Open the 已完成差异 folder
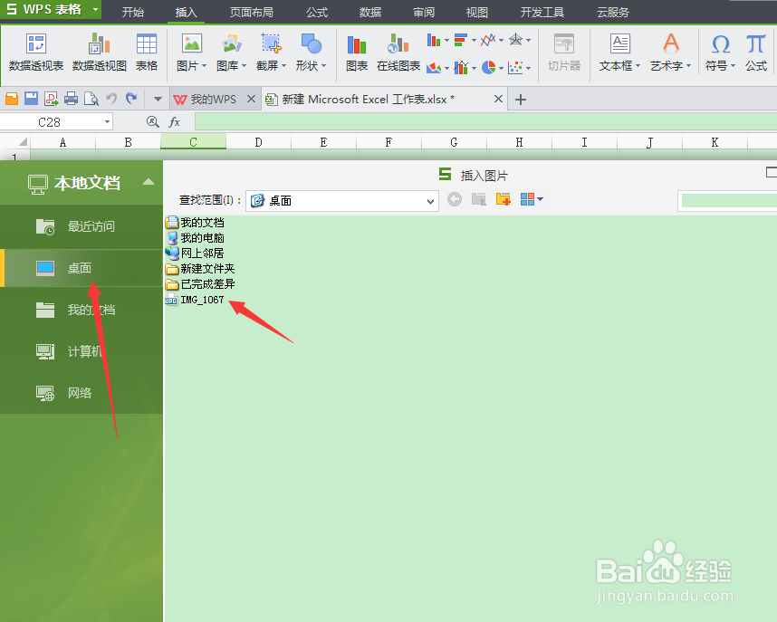Screen dimensions: 777x622 pos(200,284)
